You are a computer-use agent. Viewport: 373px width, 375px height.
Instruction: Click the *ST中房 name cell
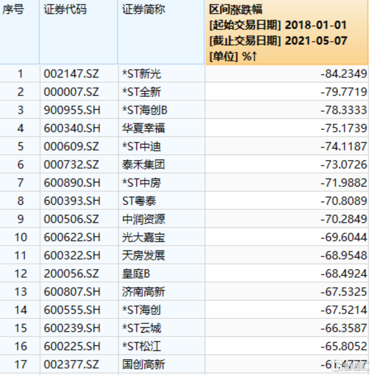(142, 183)
